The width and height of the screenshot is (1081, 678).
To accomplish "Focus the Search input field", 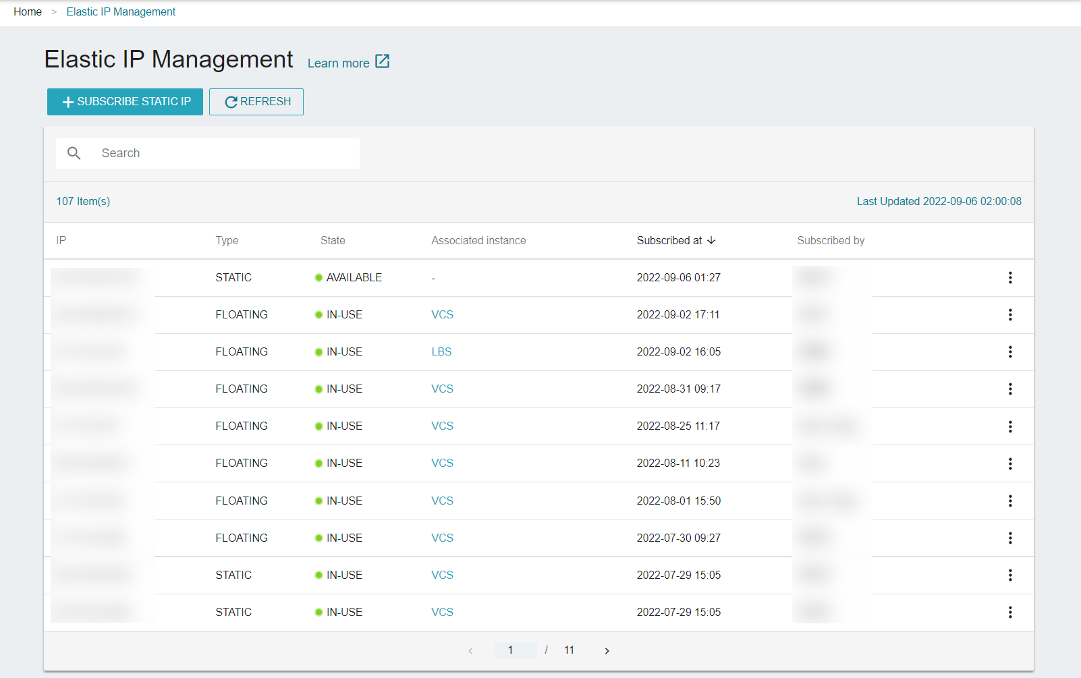I will tap(208, 153).
